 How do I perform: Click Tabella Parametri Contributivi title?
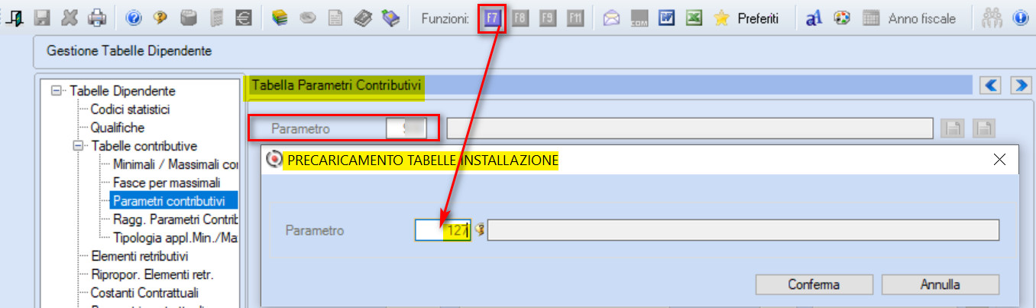(x=336, y=84)
